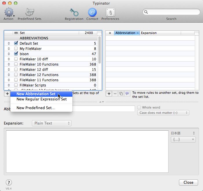
Task: Choose New Predefined Set…
Action: [x=41, y=108]
